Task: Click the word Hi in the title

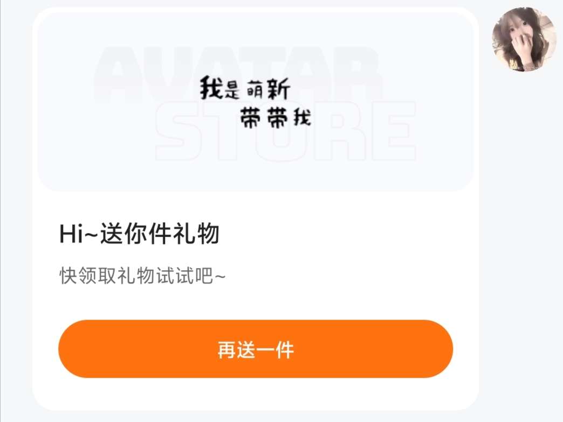Action: (x=71, y=234)
